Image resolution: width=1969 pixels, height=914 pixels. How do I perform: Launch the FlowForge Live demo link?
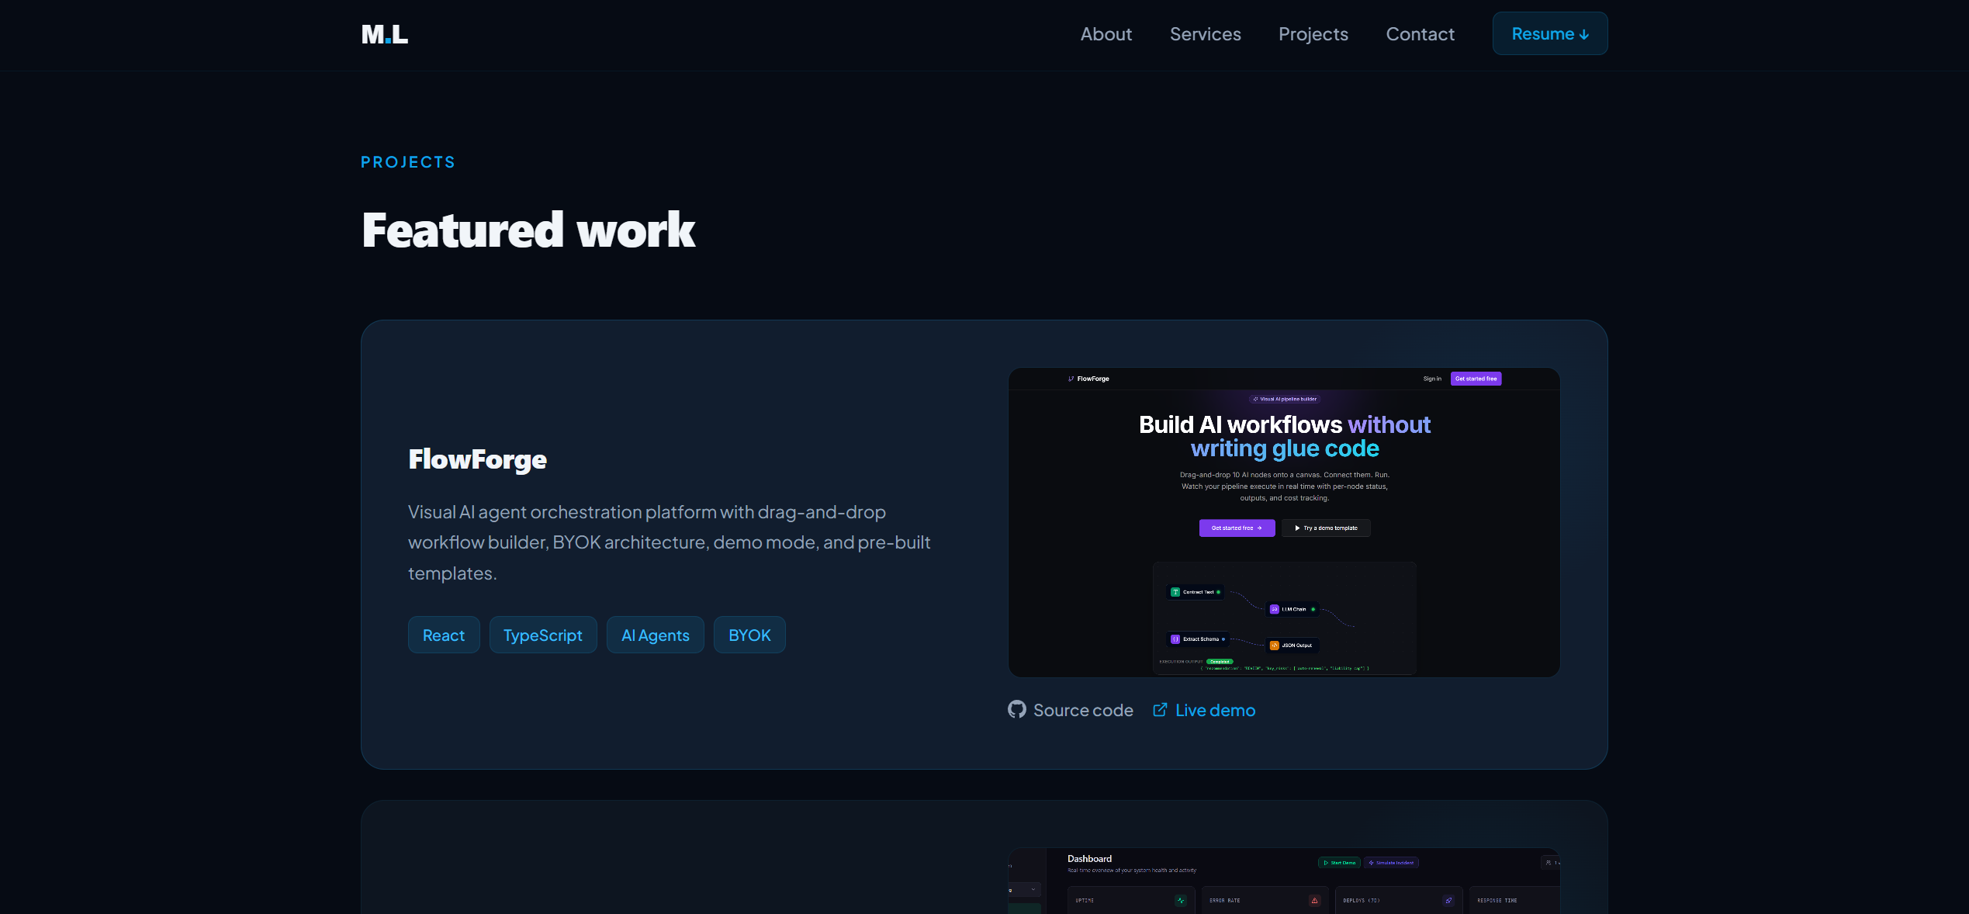[x=1204, y=710]
